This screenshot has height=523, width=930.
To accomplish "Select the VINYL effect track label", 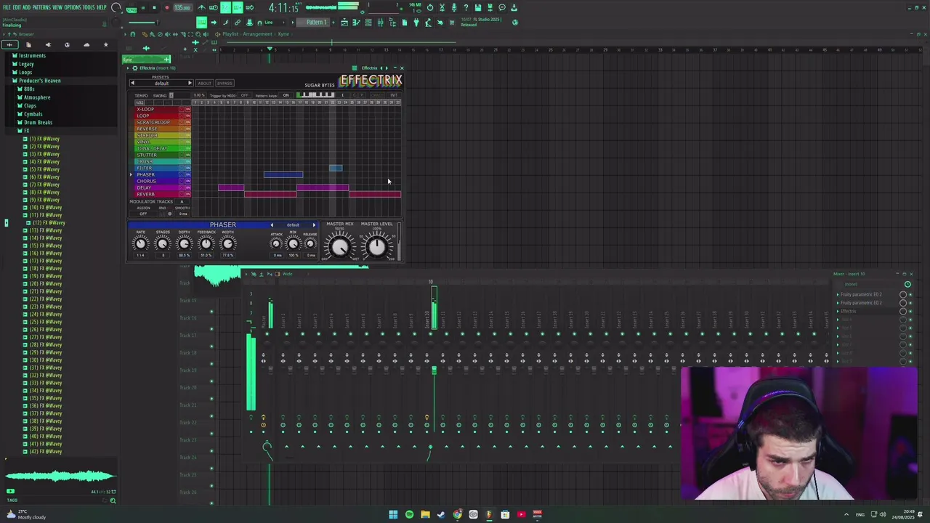I will pyautogui.click(x=143, y=142).
